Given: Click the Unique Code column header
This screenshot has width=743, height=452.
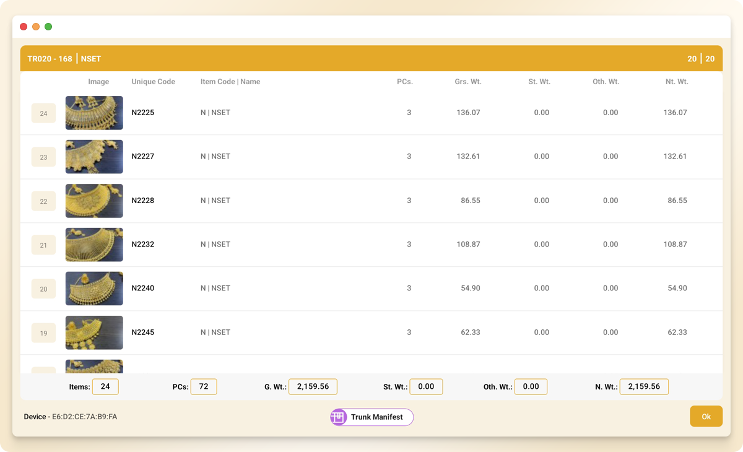Looking at the screenshot, I should (x=153, y=82).
